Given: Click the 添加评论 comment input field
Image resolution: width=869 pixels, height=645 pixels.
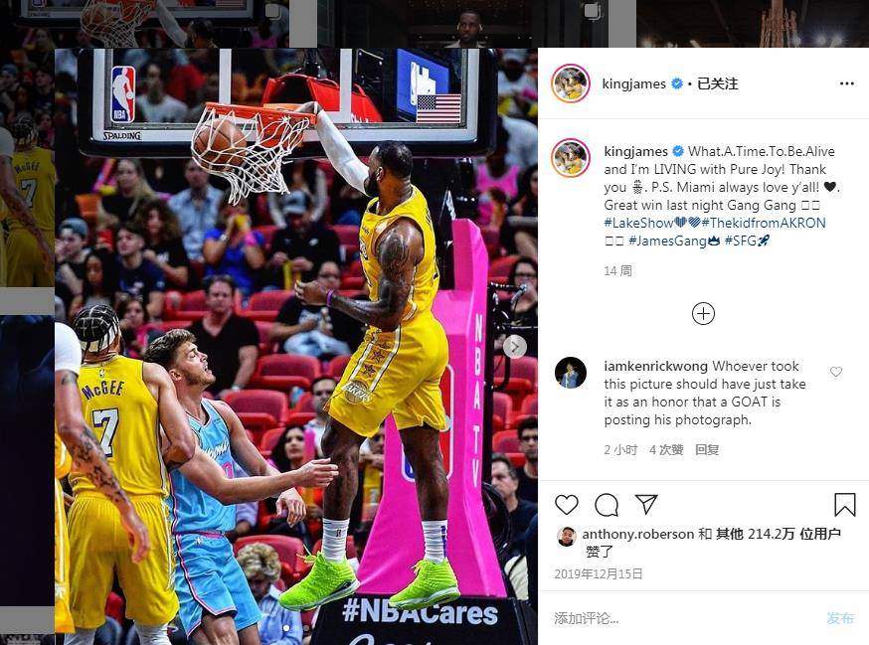Looking at the screenshot, I should point(682,618).
